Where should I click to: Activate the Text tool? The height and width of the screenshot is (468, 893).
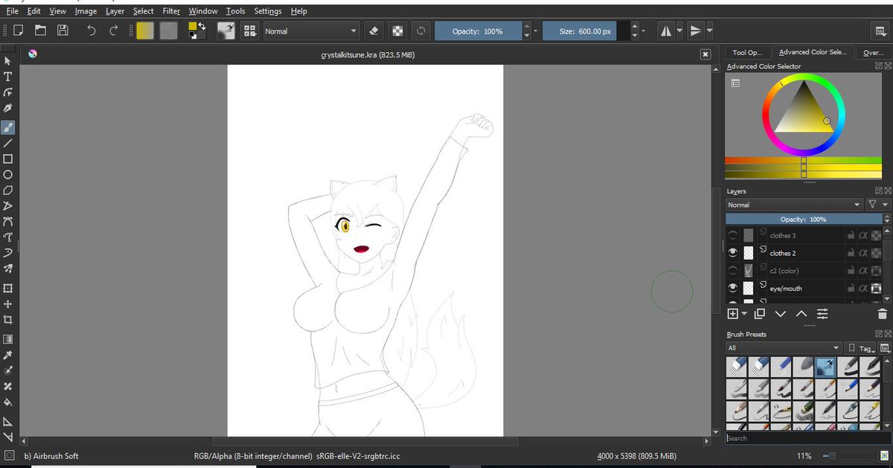pos(8,76)
